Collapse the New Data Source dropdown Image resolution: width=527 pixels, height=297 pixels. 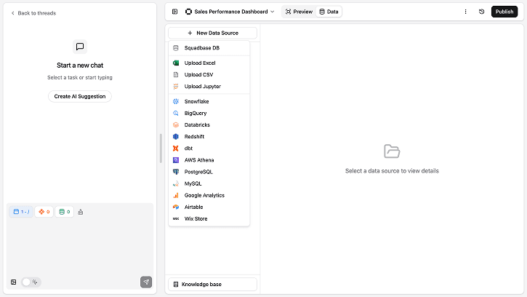coord(212,33)
